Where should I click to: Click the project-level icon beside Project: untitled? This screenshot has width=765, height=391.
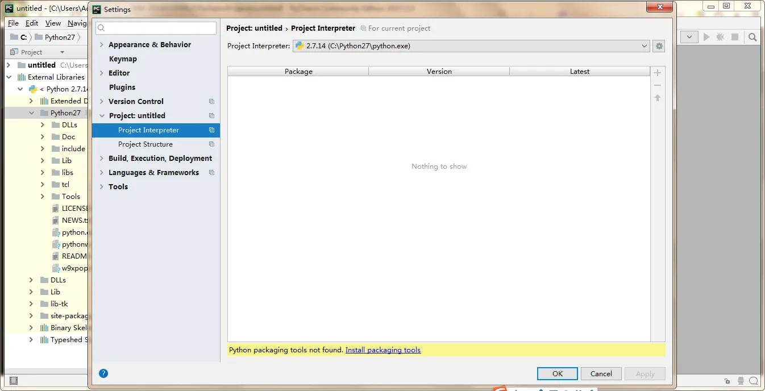[211, 116]
